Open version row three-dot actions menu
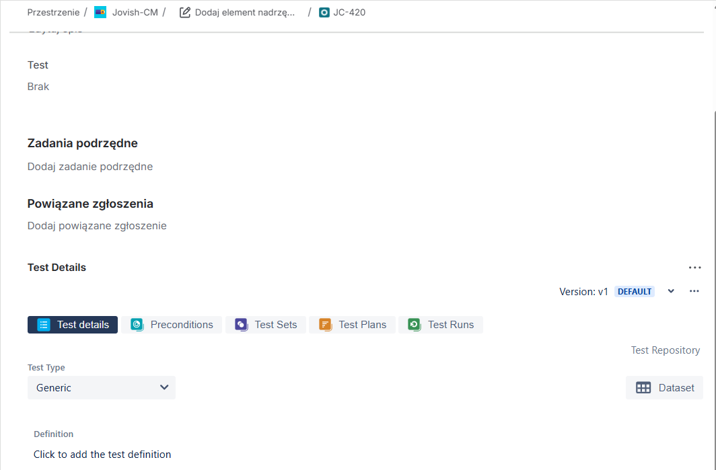 pyautogui.click(x=694, y=291)
